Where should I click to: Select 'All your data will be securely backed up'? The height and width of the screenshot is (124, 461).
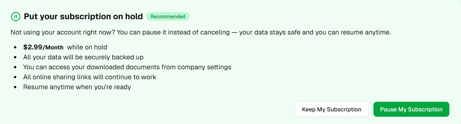coord(83,57)
